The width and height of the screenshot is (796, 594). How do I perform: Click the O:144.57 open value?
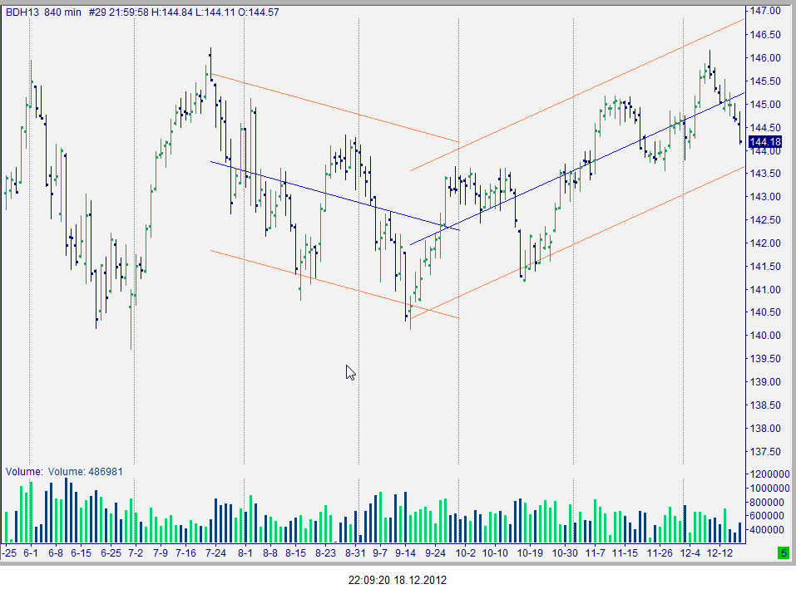click(259, 12)
